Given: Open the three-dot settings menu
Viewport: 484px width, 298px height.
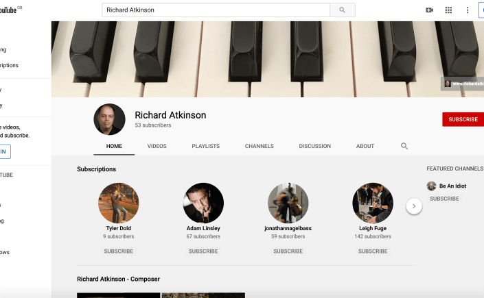Looking at the screenshot, I should click(x=468, y=10).
